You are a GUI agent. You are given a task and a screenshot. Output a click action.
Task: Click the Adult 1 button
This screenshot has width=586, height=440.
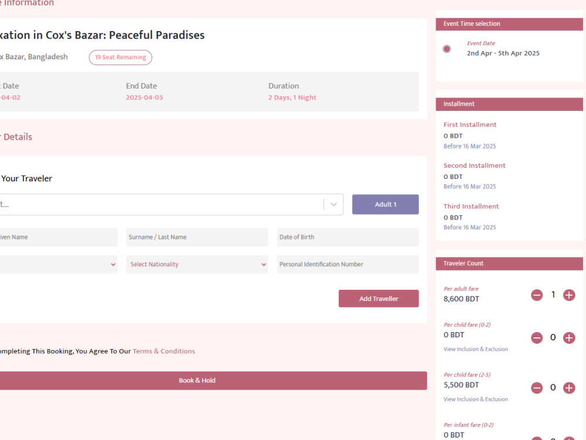[x=386, y=204]
